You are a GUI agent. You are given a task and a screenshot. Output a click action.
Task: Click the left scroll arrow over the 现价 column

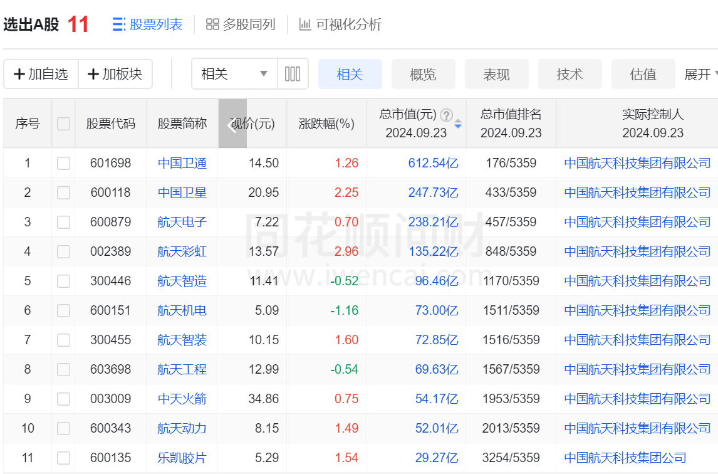pyautogui.click(x=232, y=124)
